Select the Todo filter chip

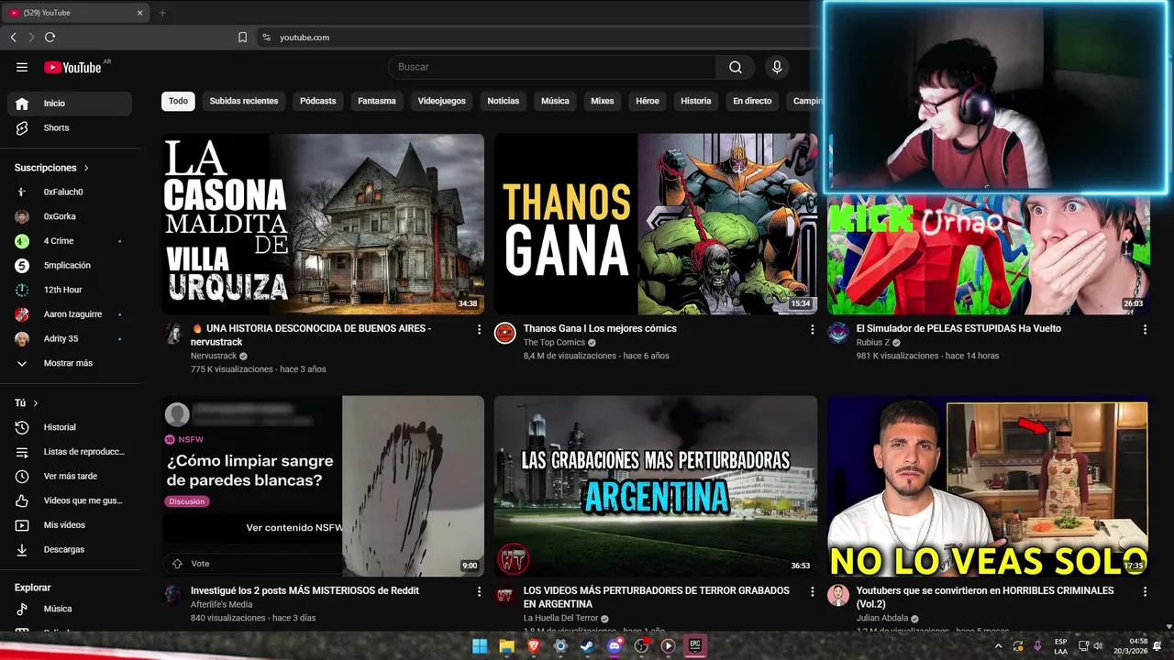point(178,101)
